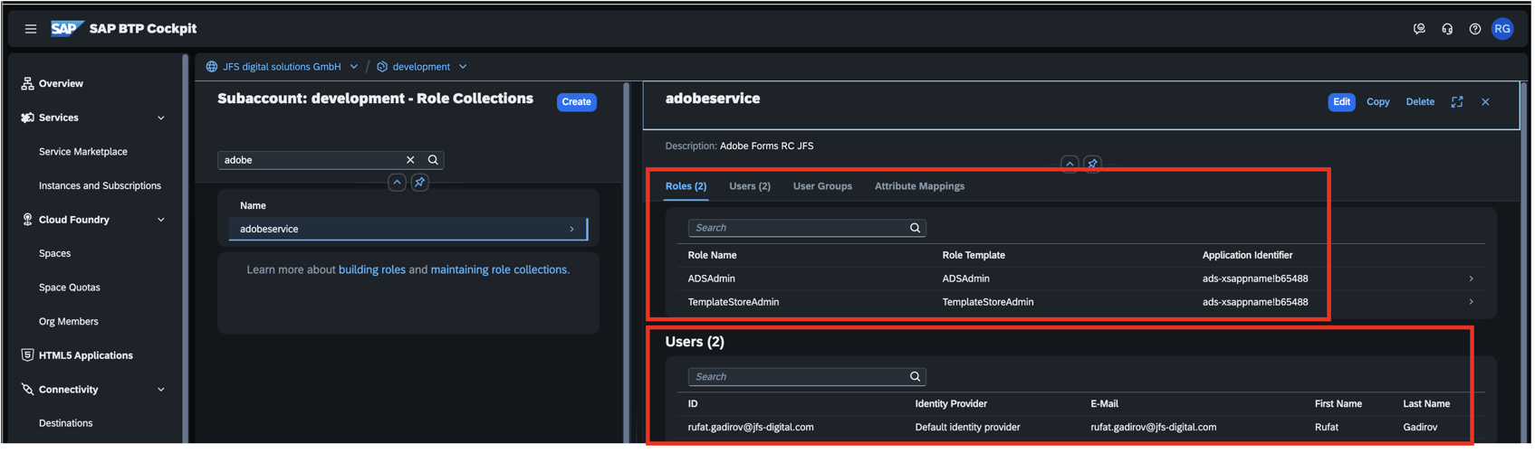1535x453 pixels.
Task: Click the Edit button
Action: click(1341, 102)
